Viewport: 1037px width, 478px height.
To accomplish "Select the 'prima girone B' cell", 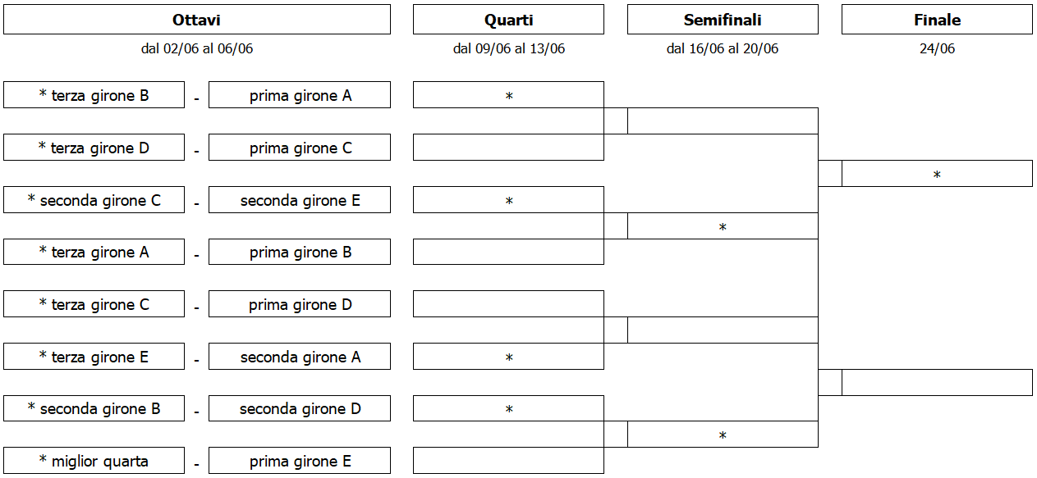I will 300,252.
